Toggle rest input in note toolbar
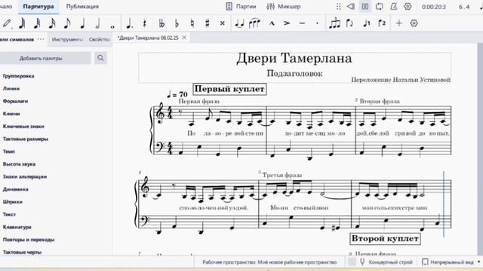This screenshot has height=271, width=483. (x=144, y=23)
